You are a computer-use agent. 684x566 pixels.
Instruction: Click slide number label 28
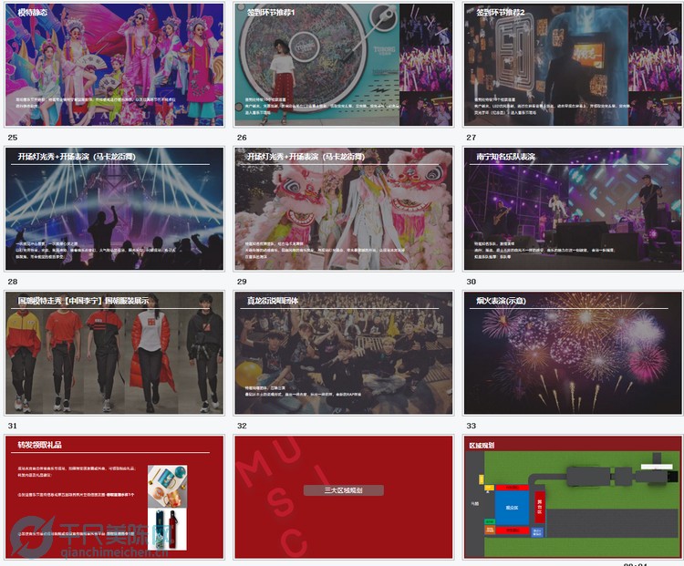coord(13,282)
